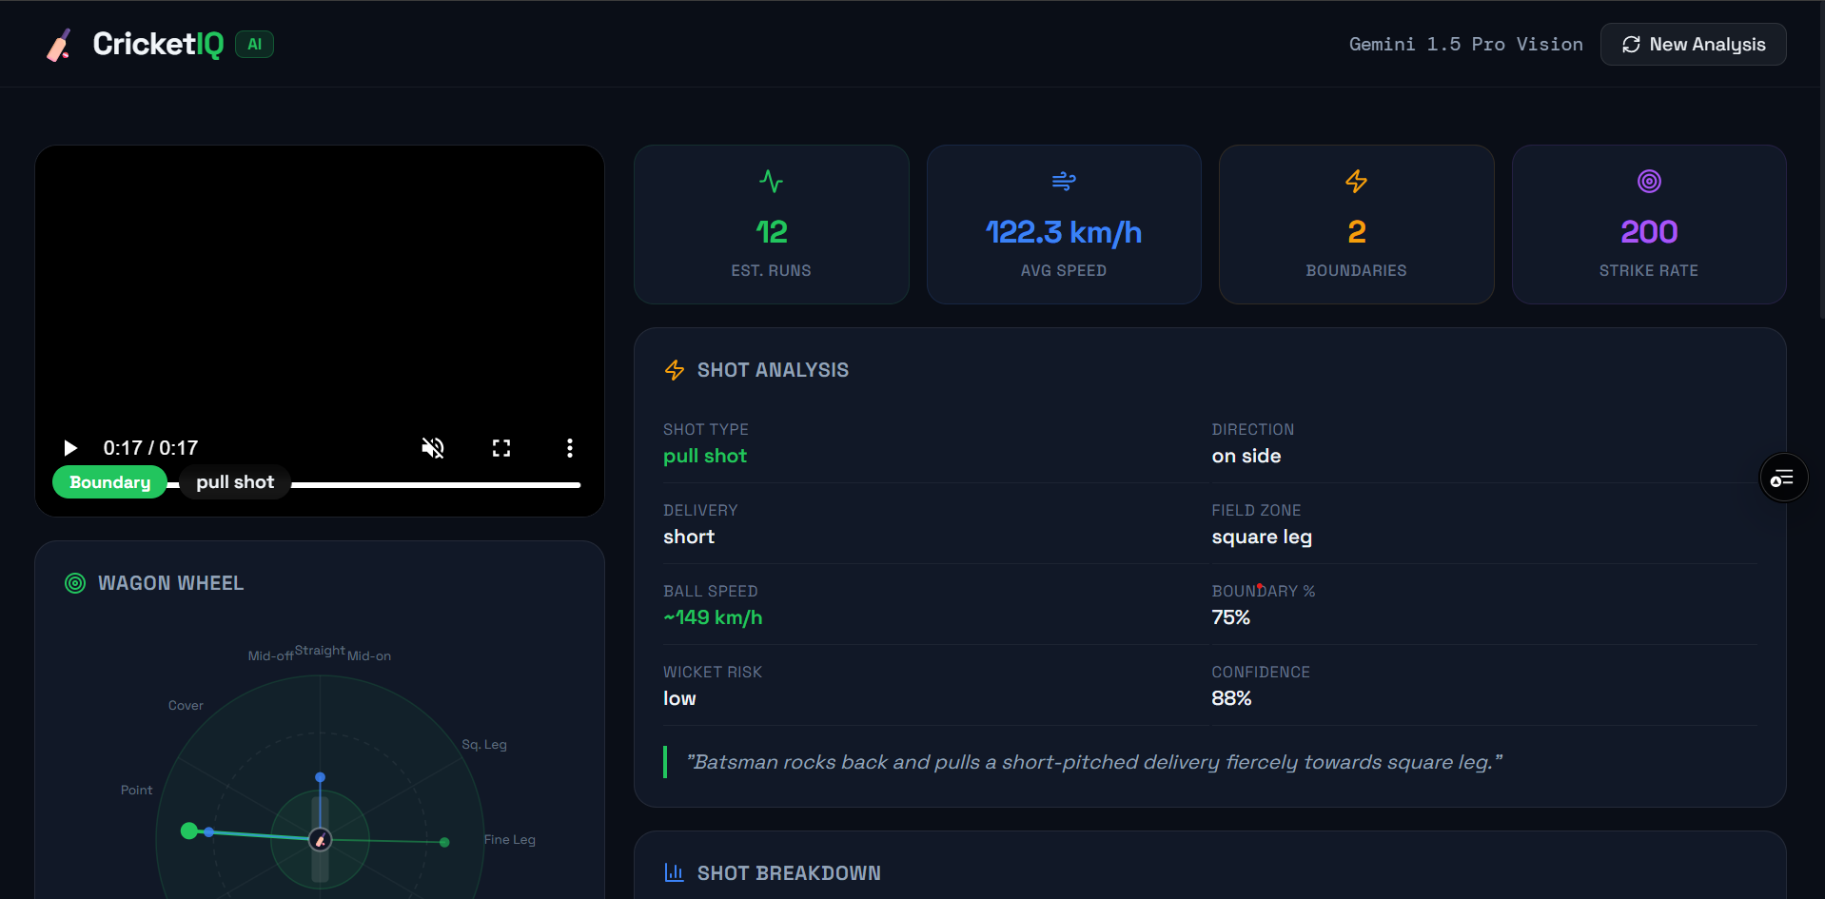
Task: Open the floating side panel button
Action: [1783, 478]
